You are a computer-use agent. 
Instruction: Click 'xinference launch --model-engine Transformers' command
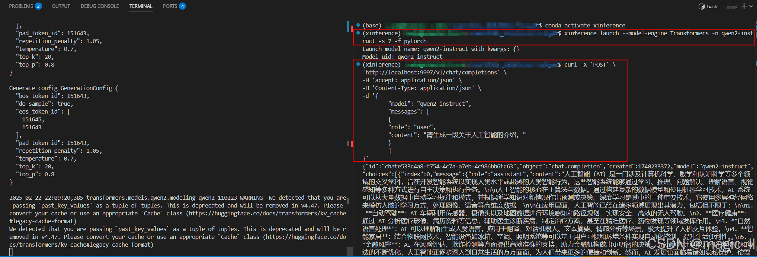(x=637, y=33)
